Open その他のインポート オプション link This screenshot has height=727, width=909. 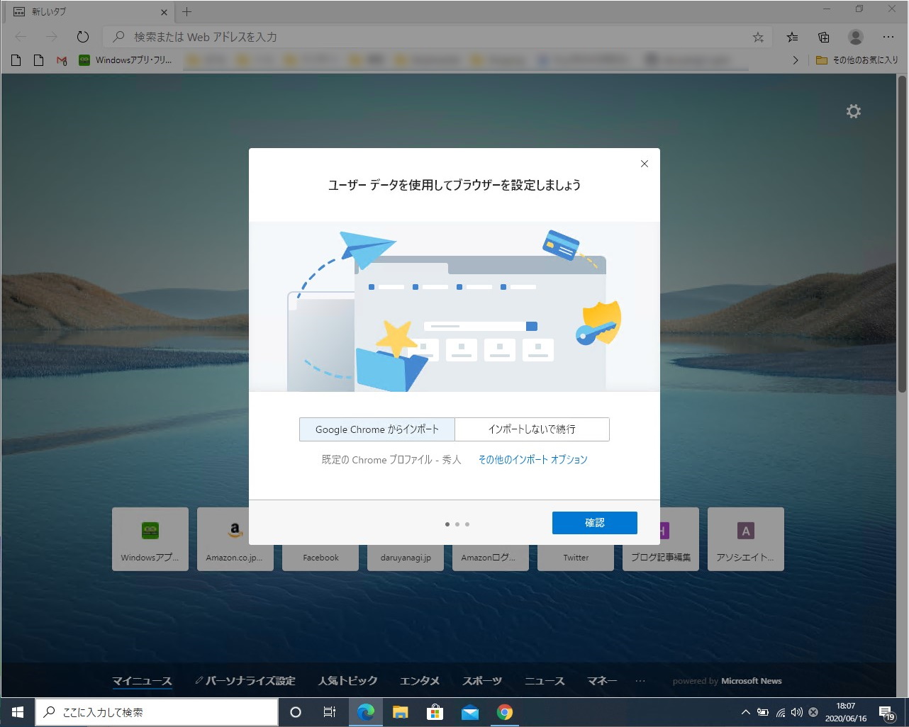(532, 459)
